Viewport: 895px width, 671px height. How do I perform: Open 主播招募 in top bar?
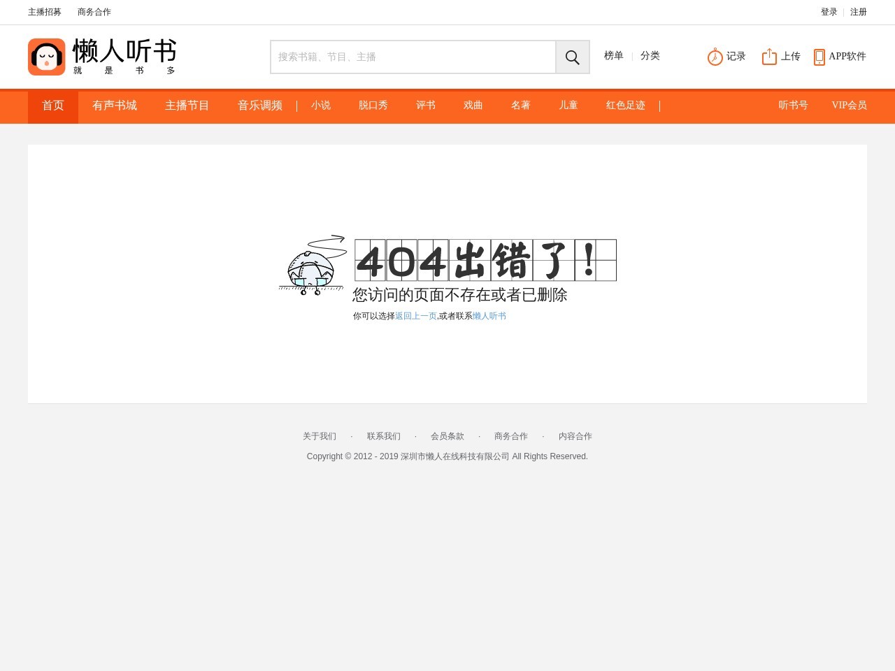click(x=45, y=12)
